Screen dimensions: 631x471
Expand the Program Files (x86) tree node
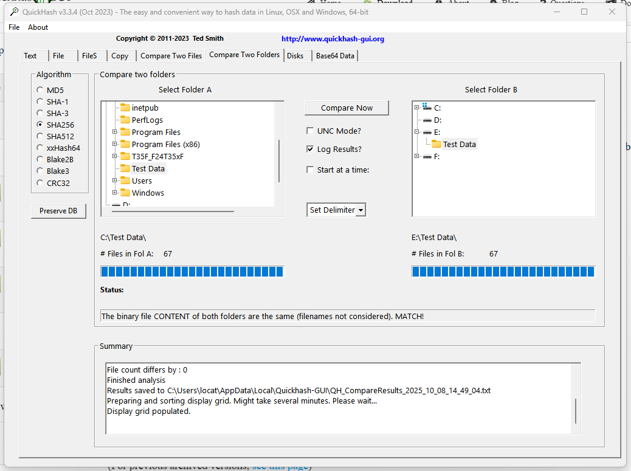point(114,145)
